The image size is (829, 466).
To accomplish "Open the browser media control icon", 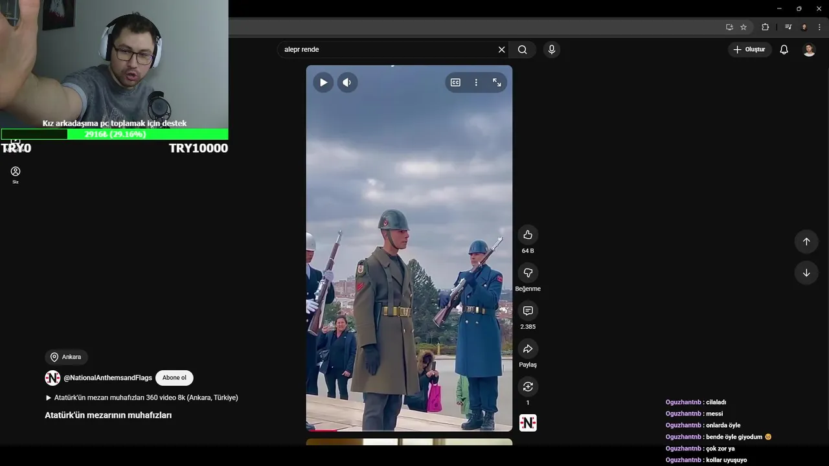I will point(788,27).
